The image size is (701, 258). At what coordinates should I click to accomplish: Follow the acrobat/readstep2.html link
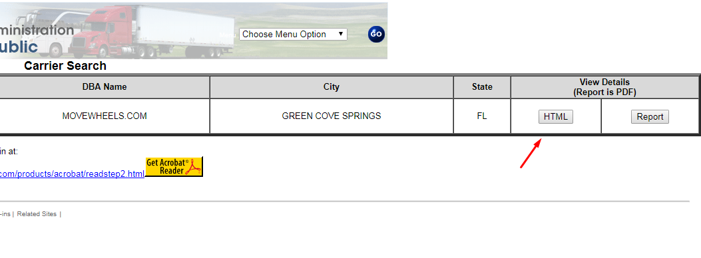[x=72, y=174]
